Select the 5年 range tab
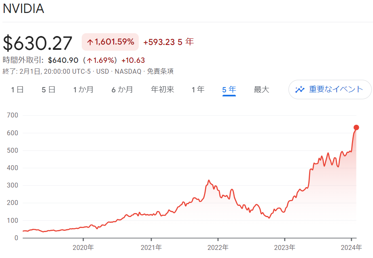The width and height of the screenshot is (373, 258). 229,90
